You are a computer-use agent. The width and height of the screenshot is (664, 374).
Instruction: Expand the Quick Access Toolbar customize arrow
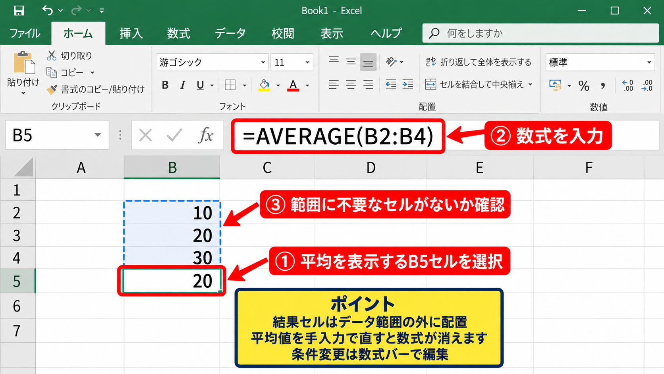click(102, 11)
